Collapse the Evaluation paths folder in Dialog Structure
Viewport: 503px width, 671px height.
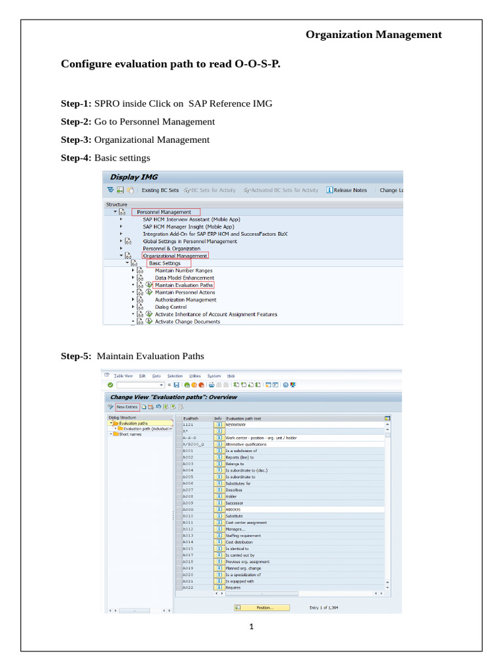click(111, 423)
